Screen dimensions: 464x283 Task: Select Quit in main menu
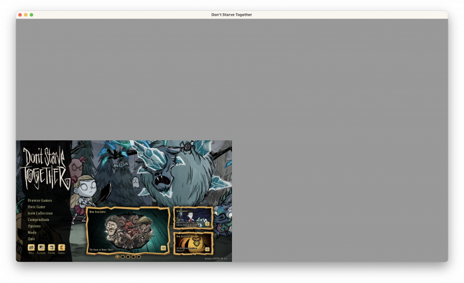click(x=31, y=238)
